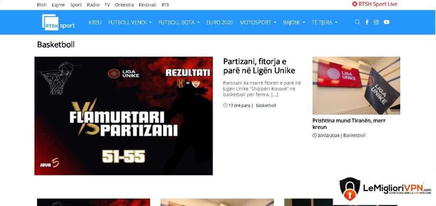Open Liga Unike flag photo thumbnail

click(x=356, y=86)
